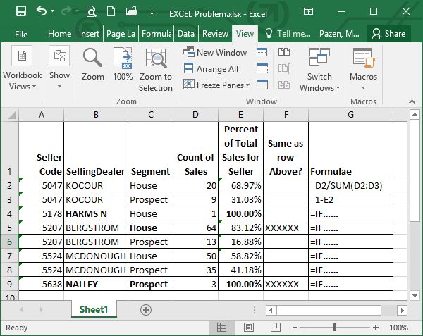This screenshot has height=336, width=423.
Task: Click the Split window icon
Action: click(x=262, y=52)
